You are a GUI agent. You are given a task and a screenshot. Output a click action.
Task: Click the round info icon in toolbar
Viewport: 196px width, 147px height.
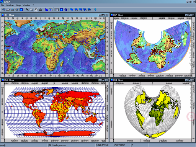coord(66,10)
